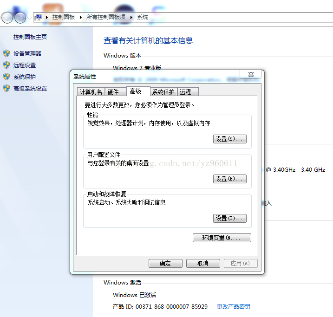Open 系统保护 sidebar link

click(x=25, y=77)
